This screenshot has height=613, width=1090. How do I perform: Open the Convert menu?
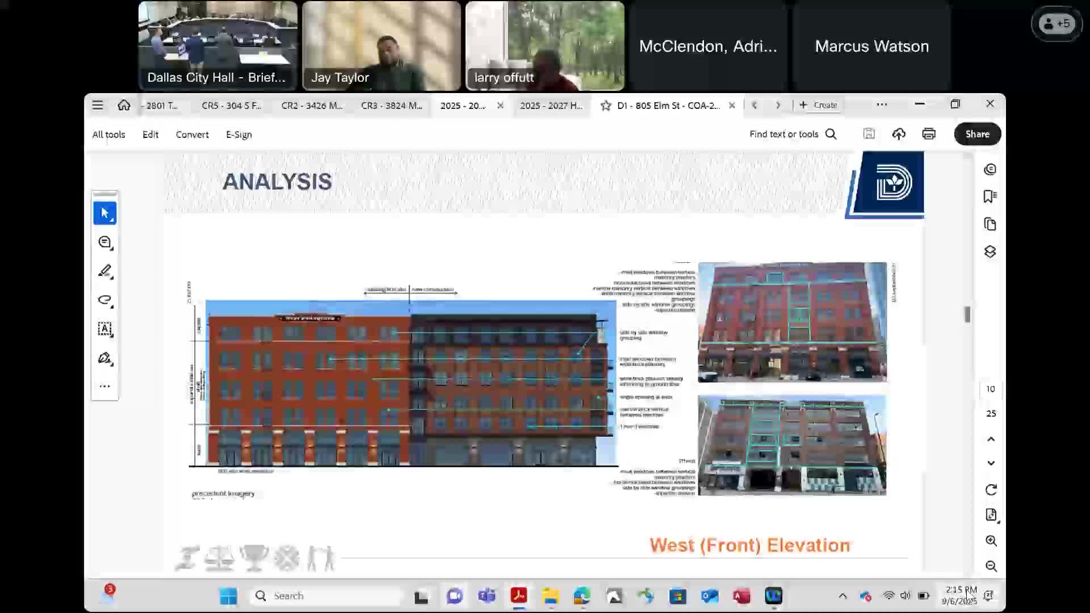(x=192, y=135)
